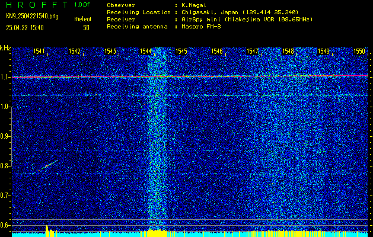
Task: Select the filename KN9_2504221540.png
Action: (x=32, y=16)
